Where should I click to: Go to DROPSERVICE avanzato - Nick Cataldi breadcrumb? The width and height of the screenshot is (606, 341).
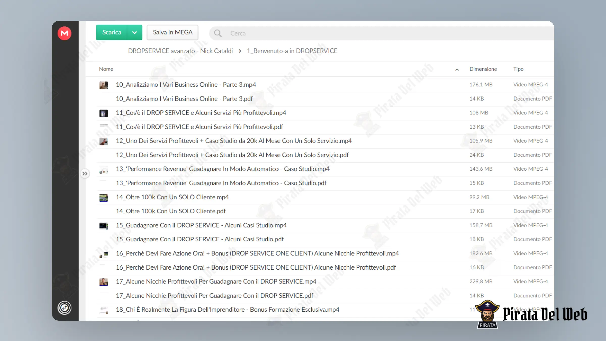180,51
